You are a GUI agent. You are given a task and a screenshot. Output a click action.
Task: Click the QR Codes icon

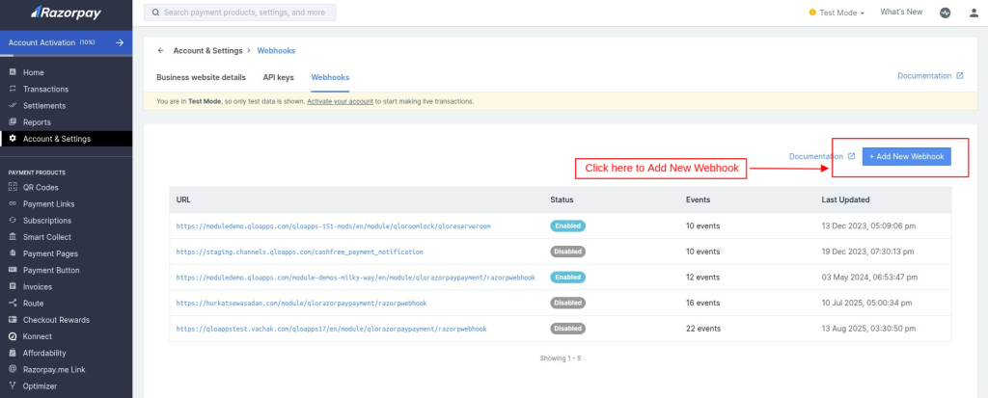click(13, 187)
